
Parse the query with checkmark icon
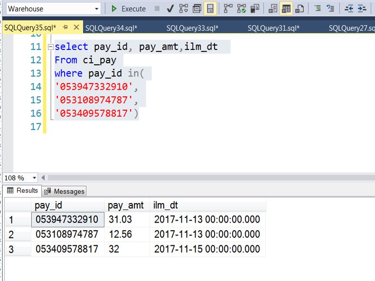(170, 9)
